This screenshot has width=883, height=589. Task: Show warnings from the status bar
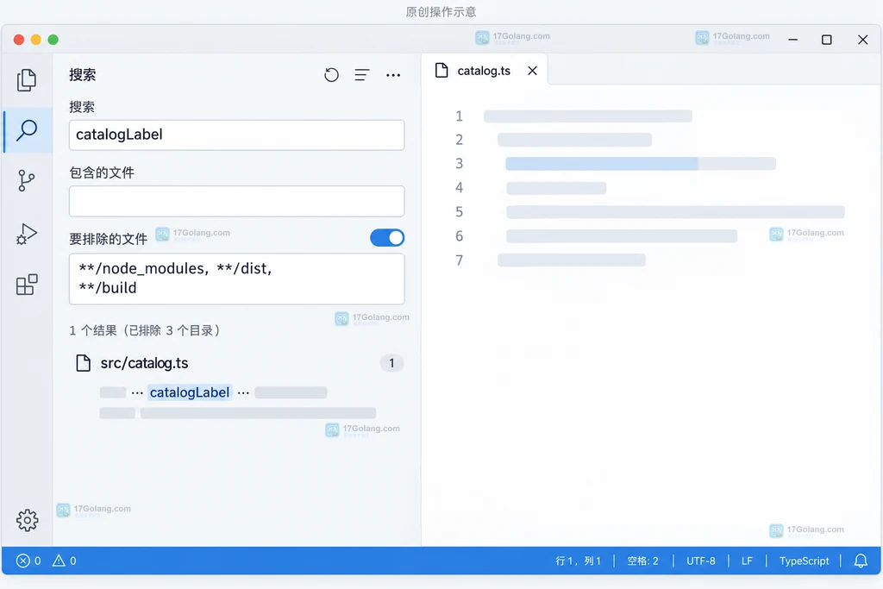tap(64, 561)
